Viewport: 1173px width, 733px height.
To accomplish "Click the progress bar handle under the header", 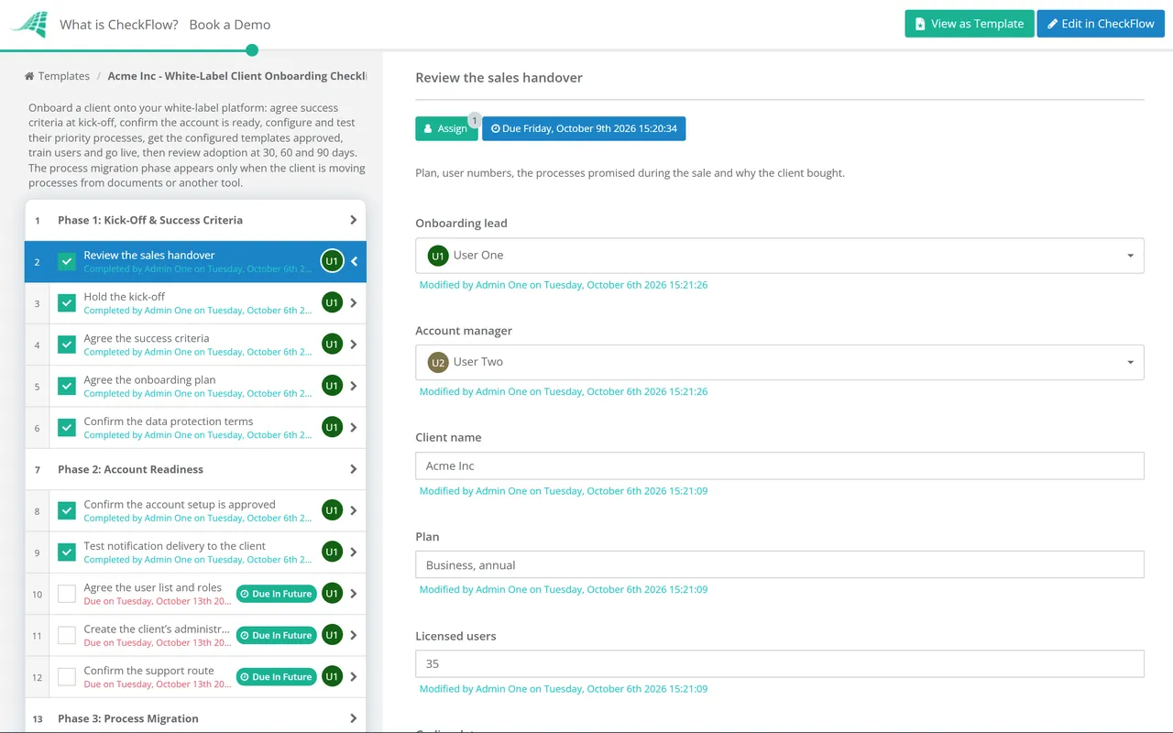I will point(252,50).
